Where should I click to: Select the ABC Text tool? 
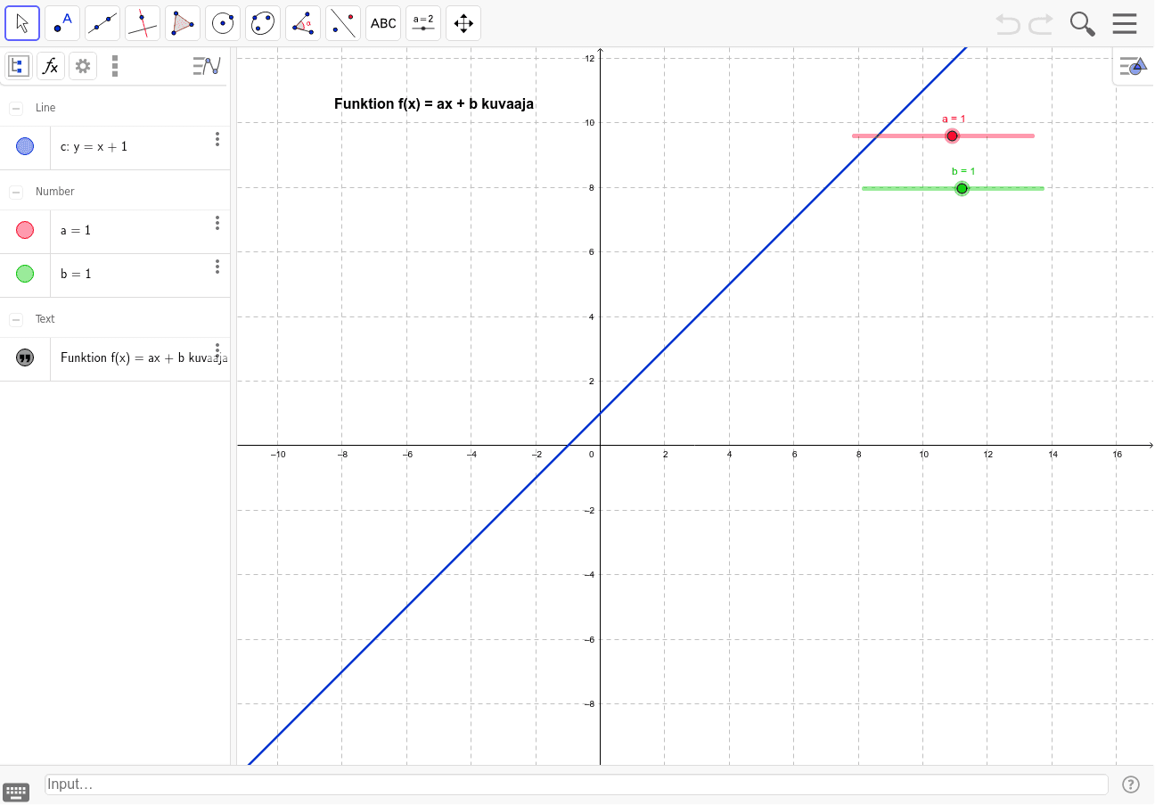[x=383, y=23]
